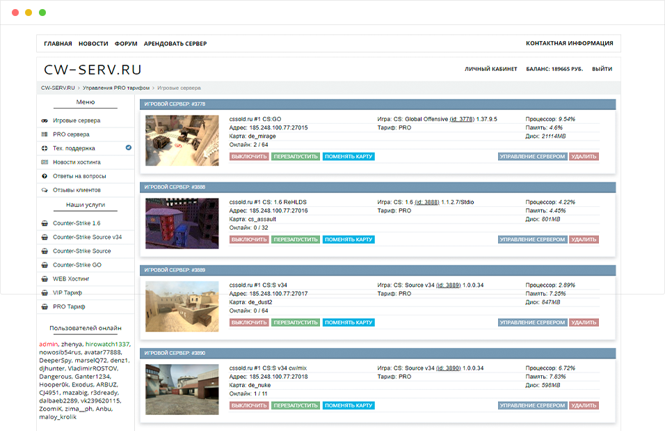Click the gamepad icon beside Игровые сервера

(45, 120)
